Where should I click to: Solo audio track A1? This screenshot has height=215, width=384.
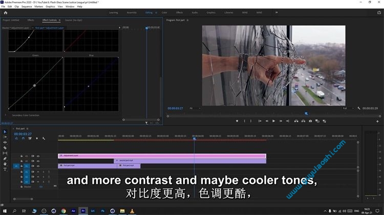(x=44, y=172)
